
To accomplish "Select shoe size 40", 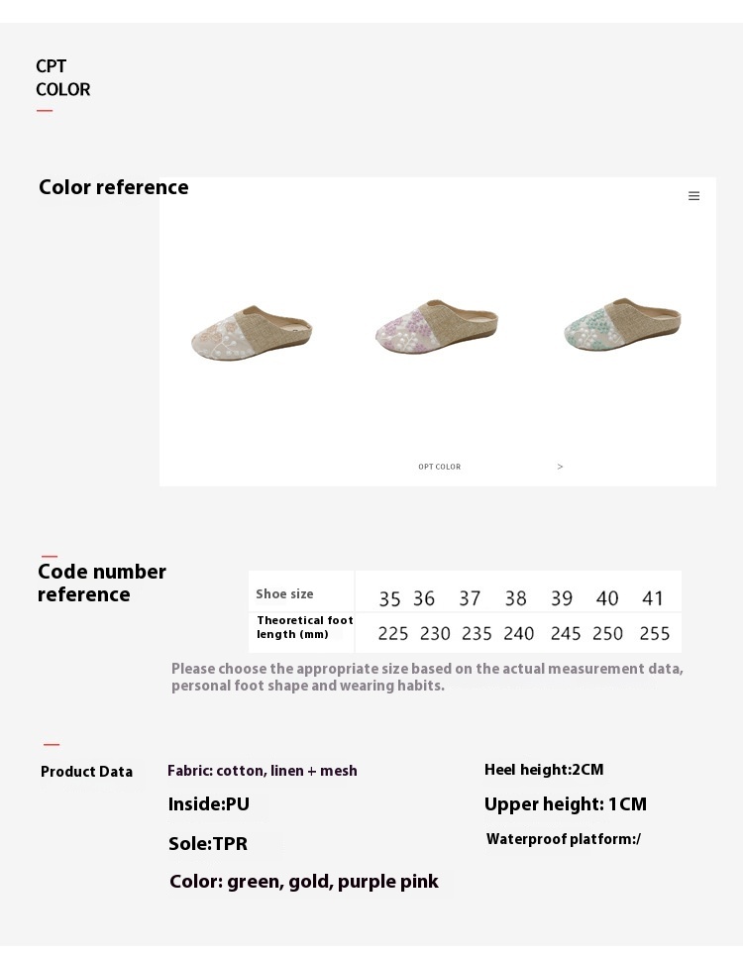I will click(x=607, y=598).
